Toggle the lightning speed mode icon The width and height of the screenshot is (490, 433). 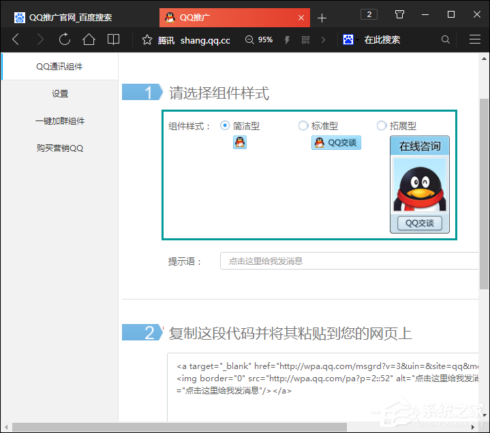point(287,40)
